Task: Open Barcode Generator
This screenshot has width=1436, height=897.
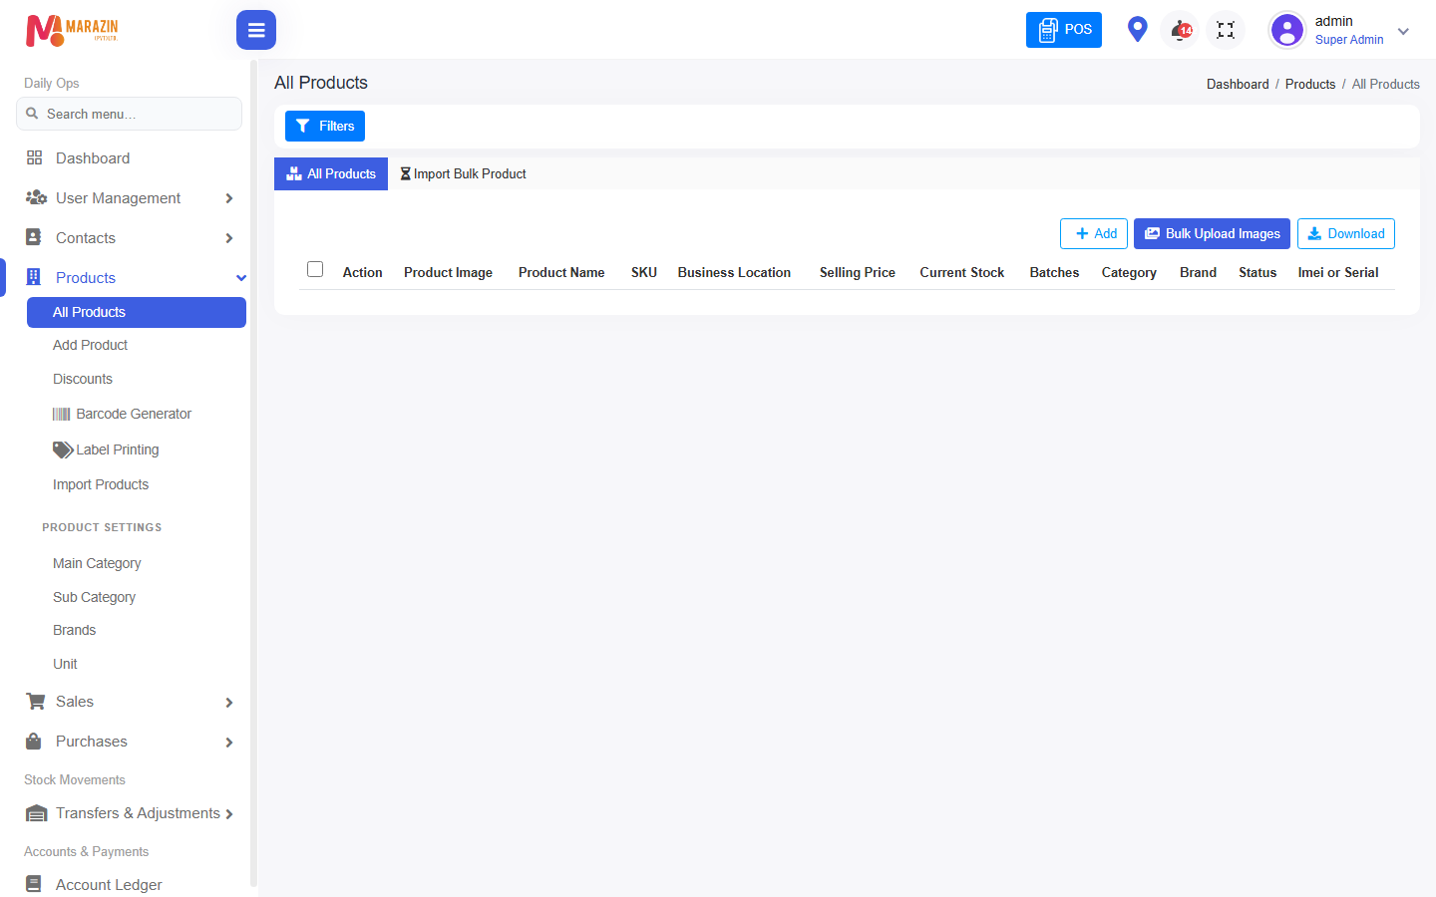Action: (134, 414)
